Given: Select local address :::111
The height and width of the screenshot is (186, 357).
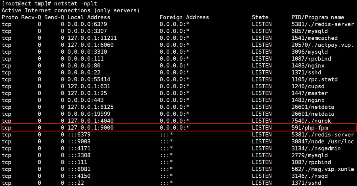Looking at the screenshot, I should click(x=77, y=162).
